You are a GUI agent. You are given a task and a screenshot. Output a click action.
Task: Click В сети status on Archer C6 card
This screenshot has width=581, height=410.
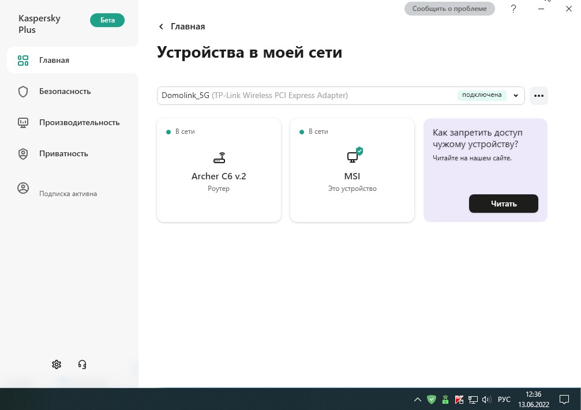[185, 131]
